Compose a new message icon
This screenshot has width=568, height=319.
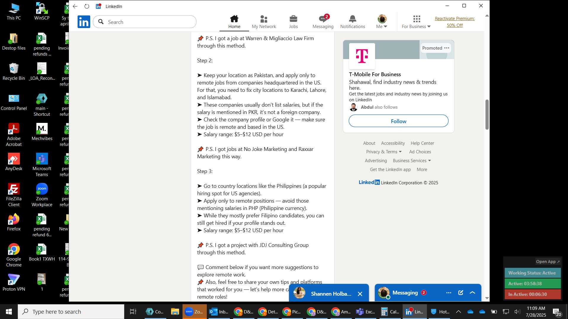pyautogui.click(x=461, y=293)
